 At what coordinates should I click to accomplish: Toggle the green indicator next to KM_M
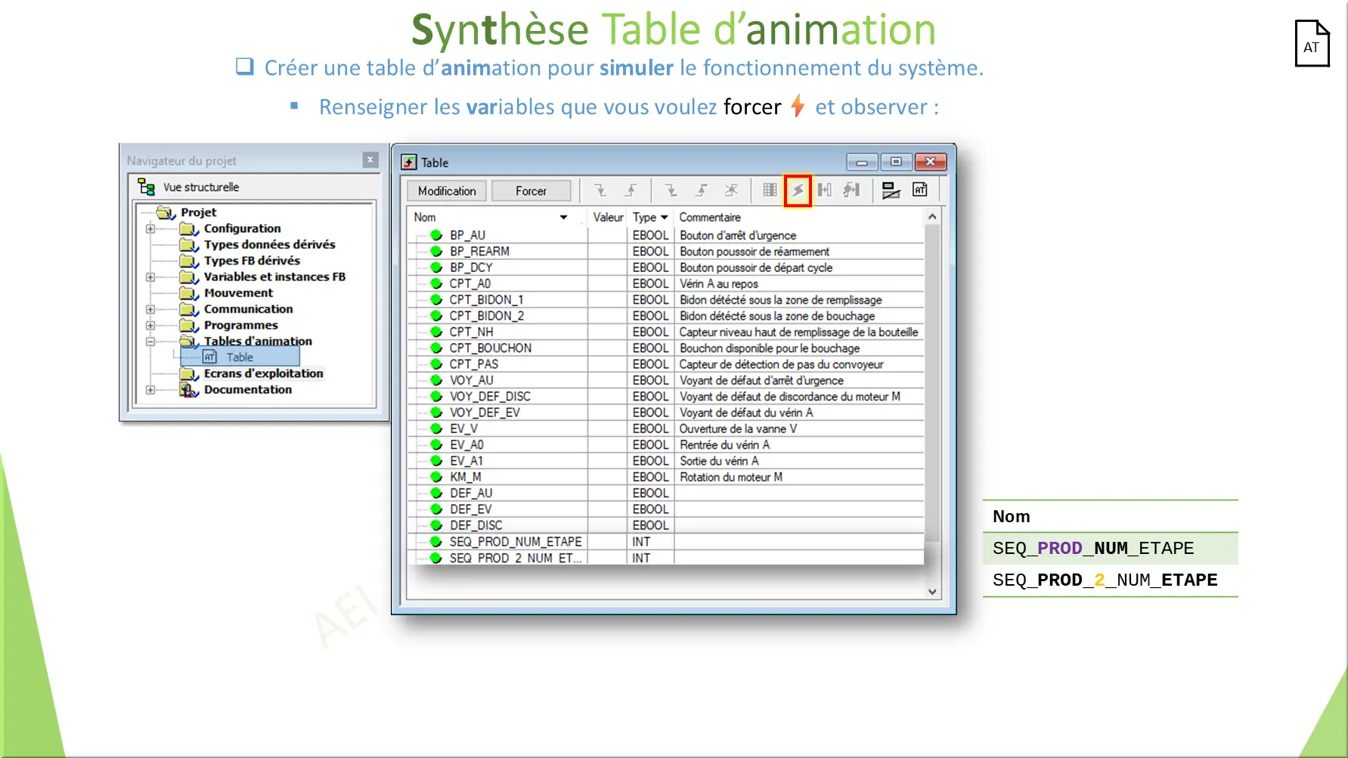(435, 477)
